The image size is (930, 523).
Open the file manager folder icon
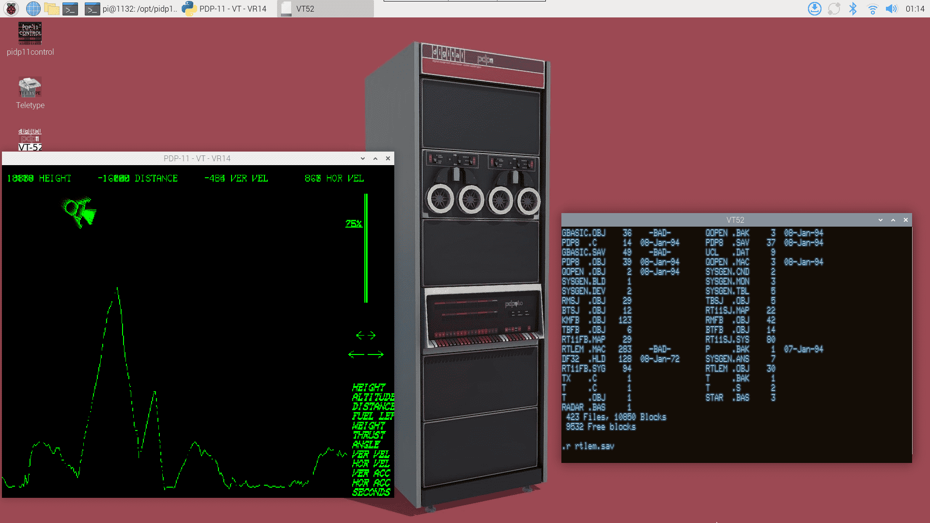51,9
